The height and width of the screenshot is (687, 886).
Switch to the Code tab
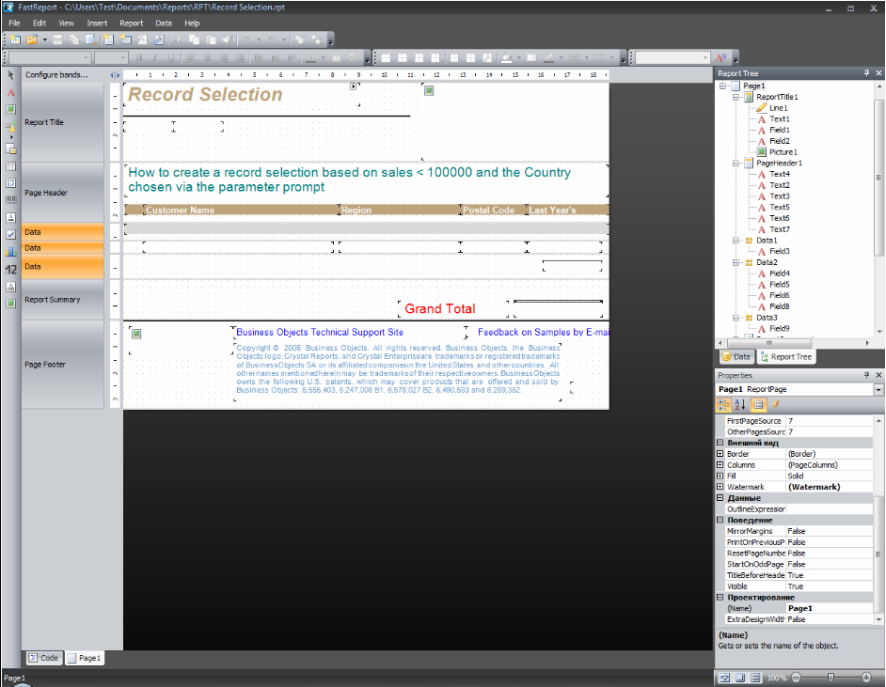point(42,658)
